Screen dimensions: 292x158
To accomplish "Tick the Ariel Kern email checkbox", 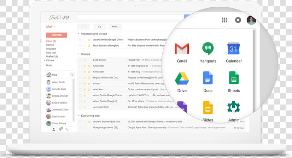I will click(80, 89).
